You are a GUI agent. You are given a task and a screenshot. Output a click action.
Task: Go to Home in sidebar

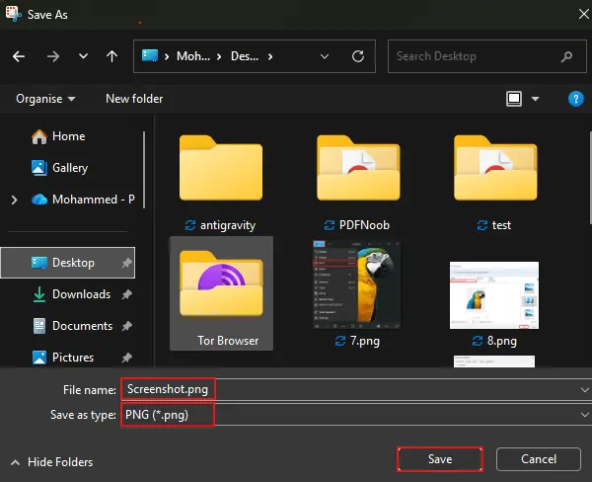58,136
